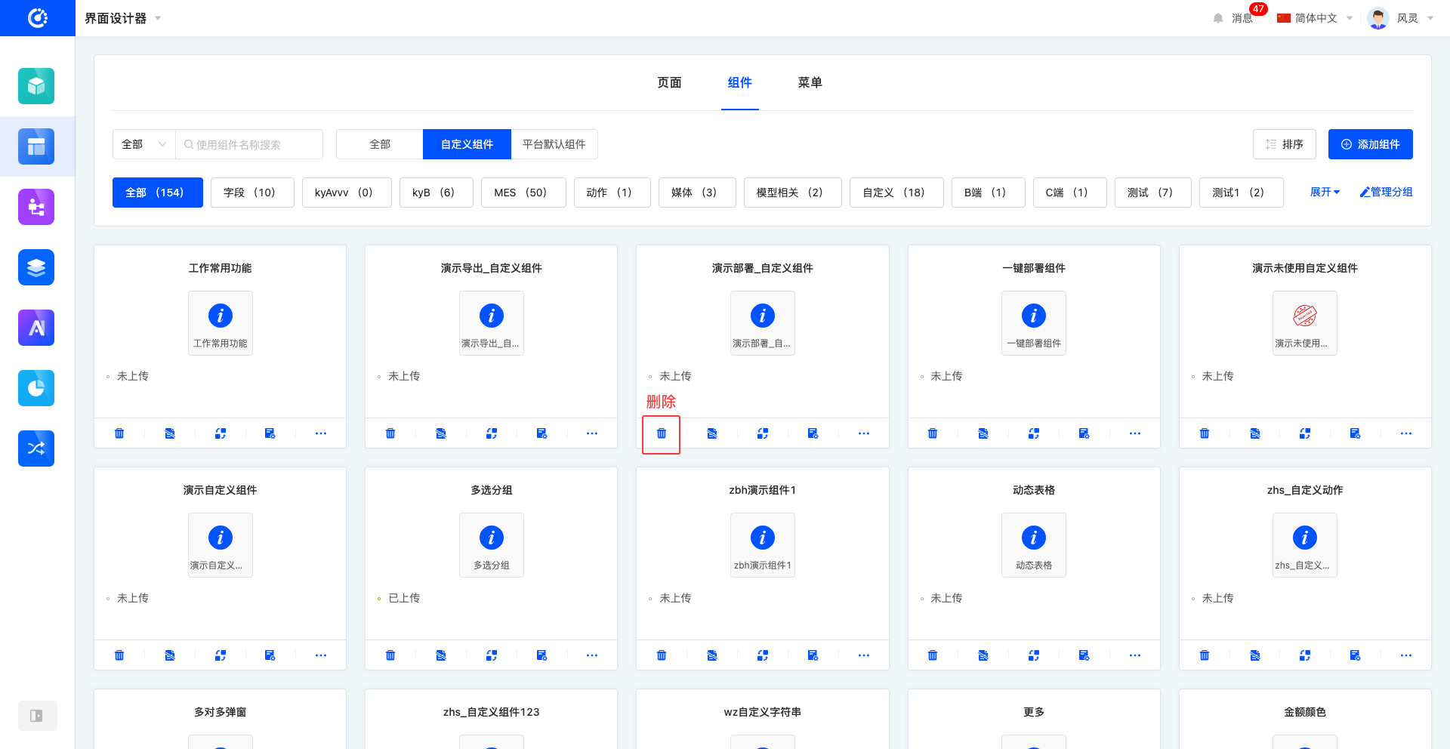Screen dimensions: 1450x749
Task: Switch to the 菜单 tab
Action: coord(810,82)
